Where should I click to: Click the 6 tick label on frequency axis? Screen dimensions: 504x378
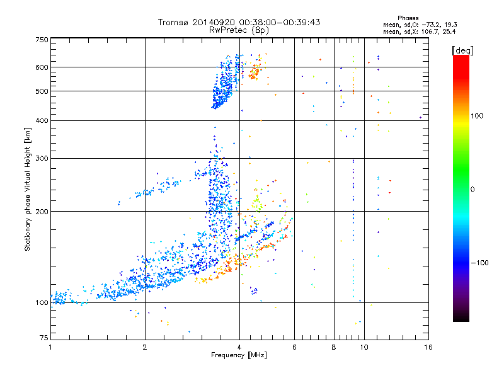[x=294, y=347]
